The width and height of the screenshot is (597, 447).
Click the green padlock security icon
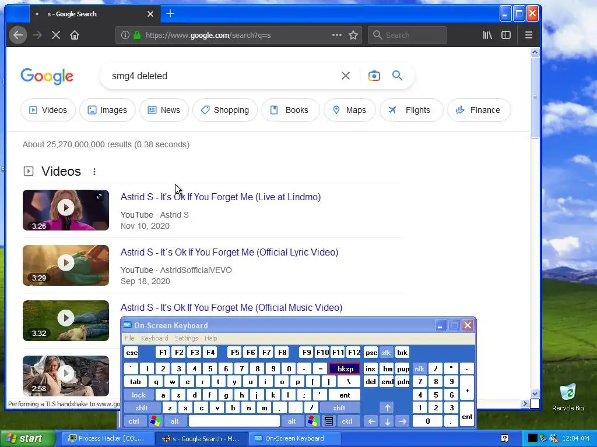click(136, 35)
